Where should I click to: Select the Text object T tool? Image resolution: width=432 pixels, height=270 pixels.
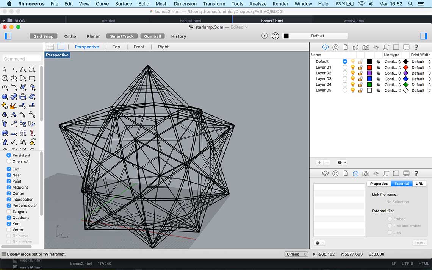pos(5,124)
